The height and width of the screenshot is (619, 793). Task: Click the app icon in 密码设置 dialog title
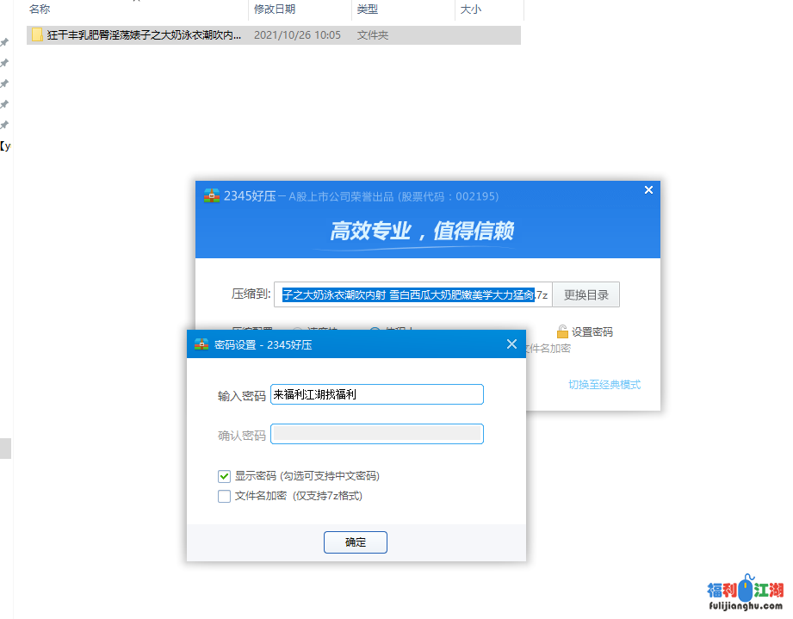coord(201,344)
